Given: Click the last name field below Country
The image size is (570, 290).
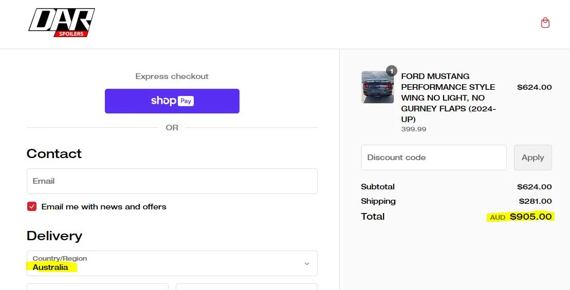Looking at the screenshot, I should coord(247,287).
